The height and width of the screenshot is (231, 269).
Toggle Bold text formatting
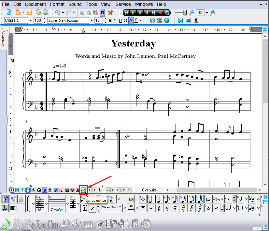coord(110,20)
